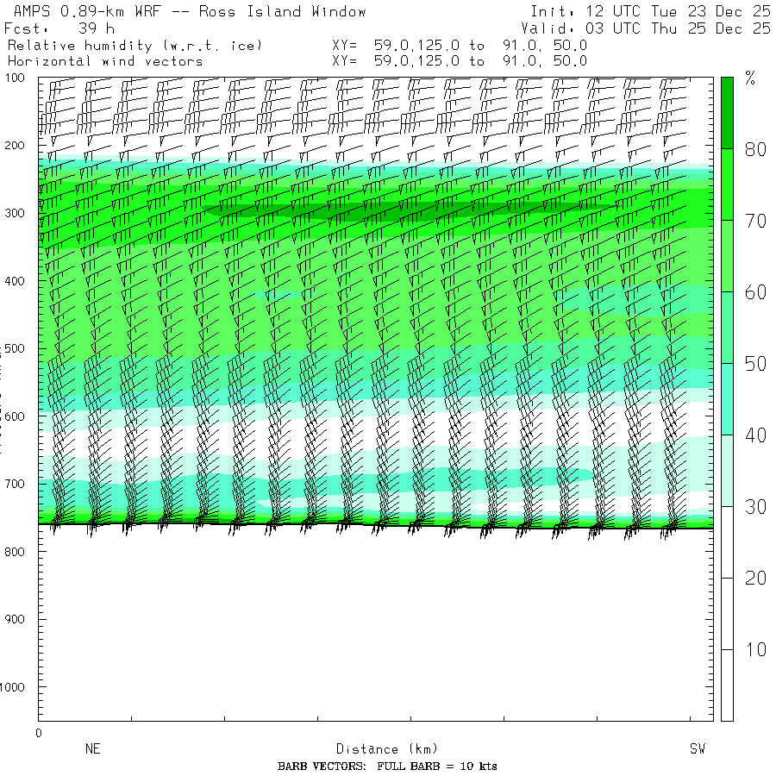Click the AMPS 0.89-km WRF plot title

pos(186,12)
